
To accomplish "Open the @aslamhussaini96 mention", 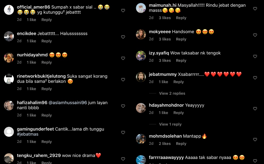I will pyautogui.click(x=68, y=103).
